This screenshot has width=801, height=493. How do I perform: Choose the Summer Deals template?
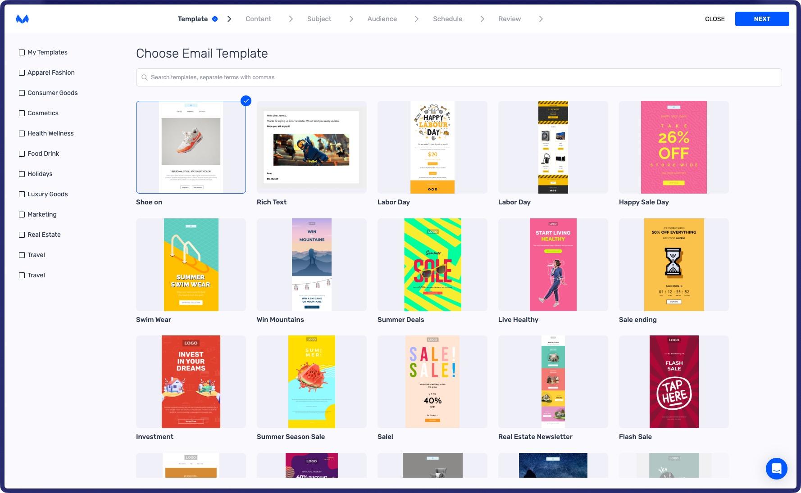point(432,265)
